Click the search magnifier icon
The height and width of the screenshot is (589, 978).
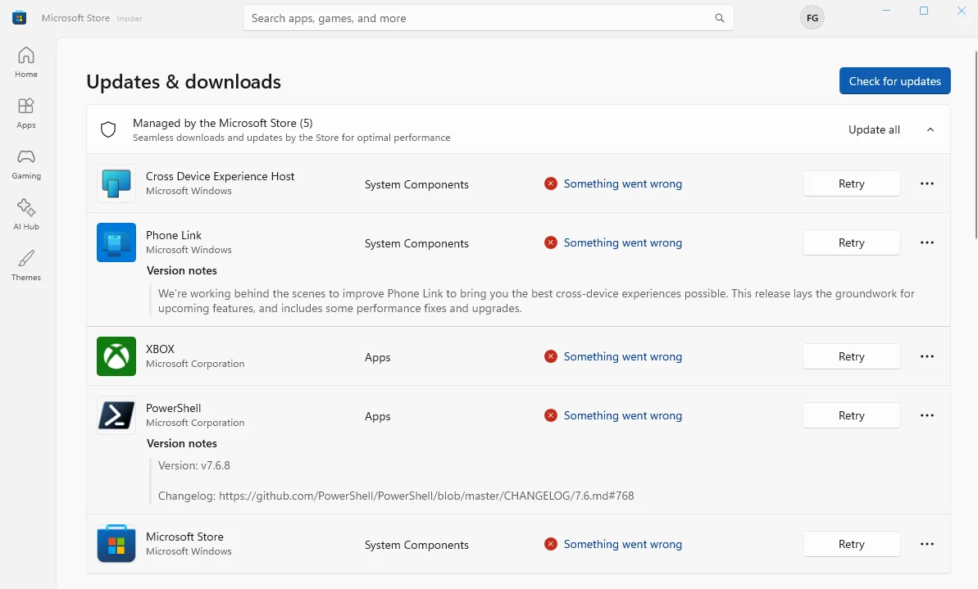[719, 18]
